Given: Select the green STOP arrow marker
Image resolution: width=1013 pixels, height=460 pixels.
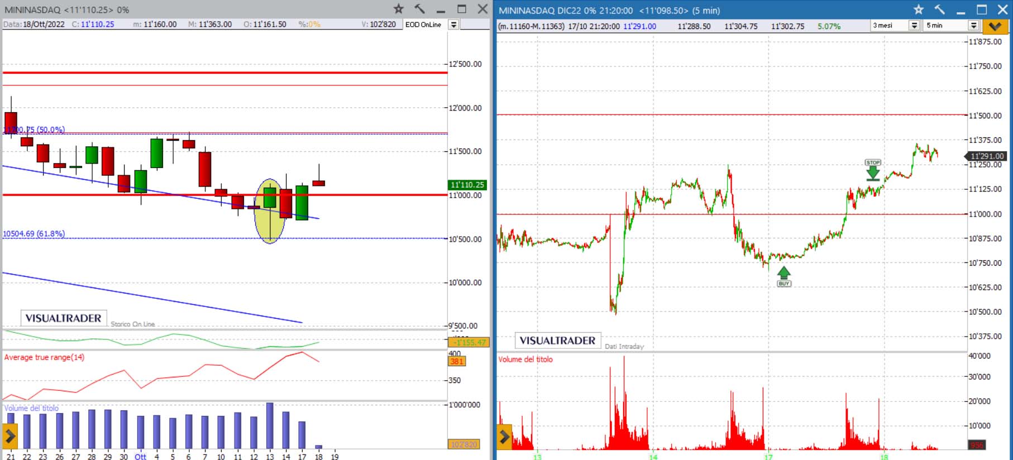Looking at the screenshot, I should [873, 170].
